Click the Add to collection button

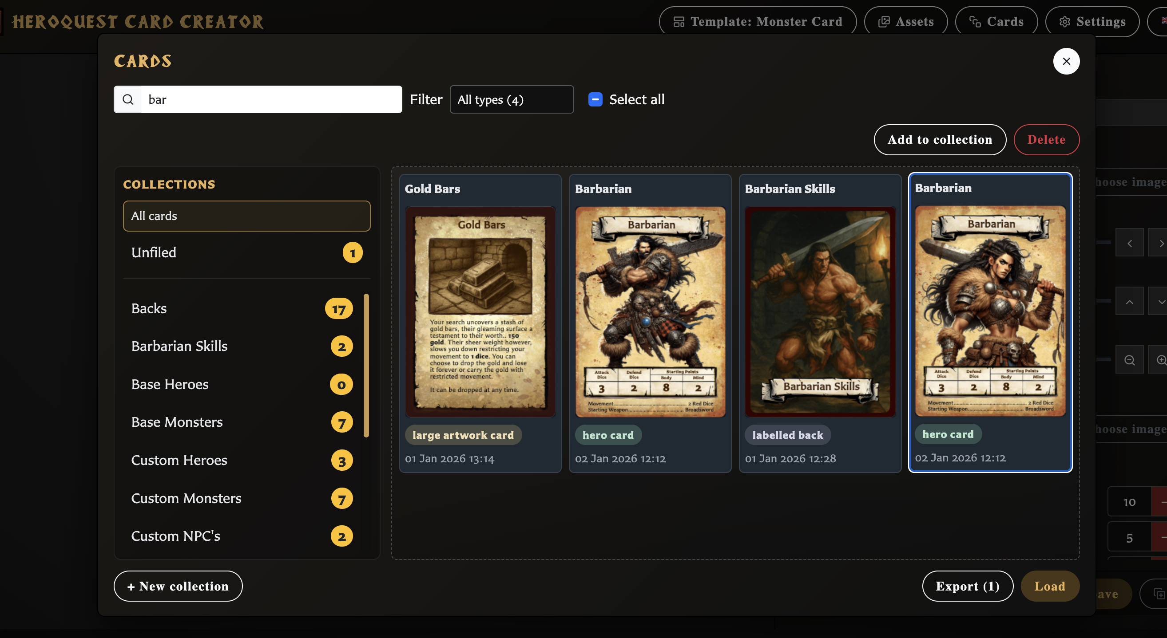coord(940,140)
